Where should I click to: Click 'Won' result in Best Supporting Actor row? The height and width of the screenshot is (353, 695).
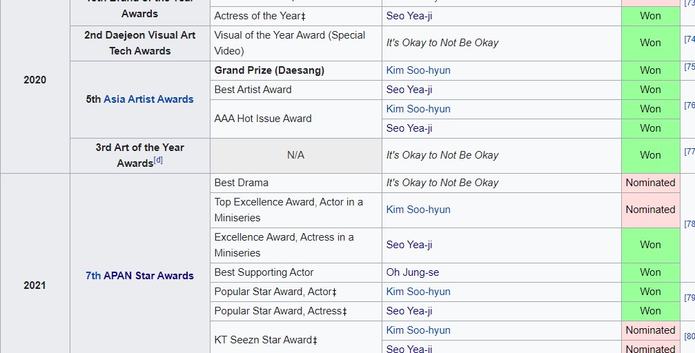pos(650,272)
